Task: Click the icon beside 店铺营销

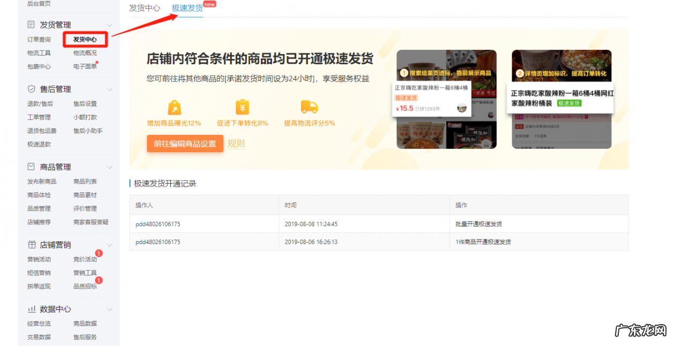Action: tap(31, 245)
